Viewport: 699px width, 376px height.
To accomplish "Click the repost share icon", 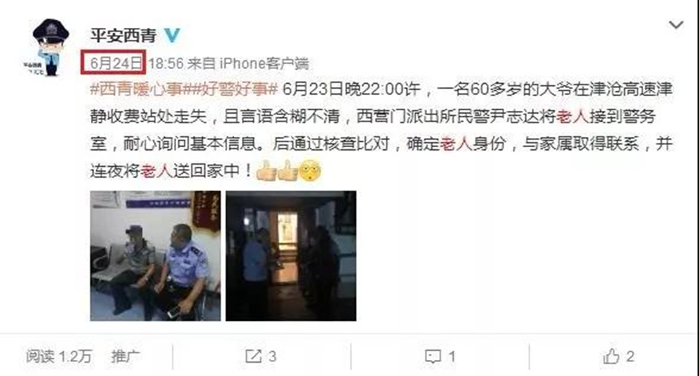I will [x=254, y=356].
